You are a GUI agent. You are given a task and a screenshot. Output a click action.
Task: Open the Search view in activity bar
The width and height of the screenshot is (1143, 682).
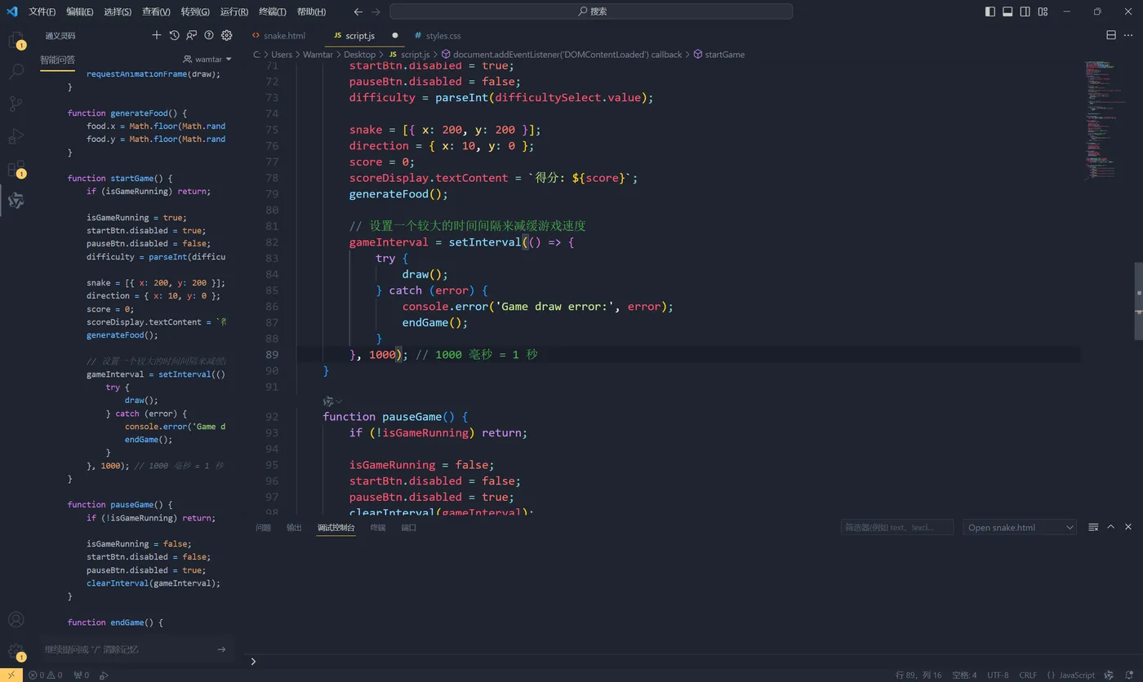(16, 72)
